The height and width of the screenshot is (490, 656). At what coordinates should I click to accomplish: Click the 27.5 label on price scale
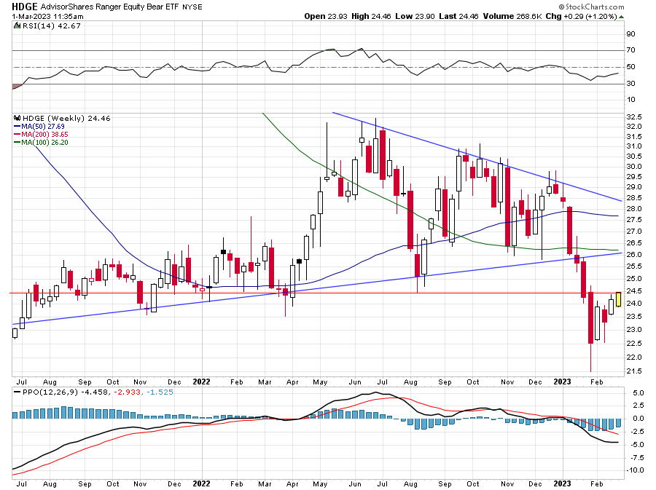(634, 220)
